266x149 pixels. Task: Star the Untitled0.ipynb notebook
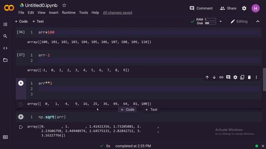click(64, 5)
